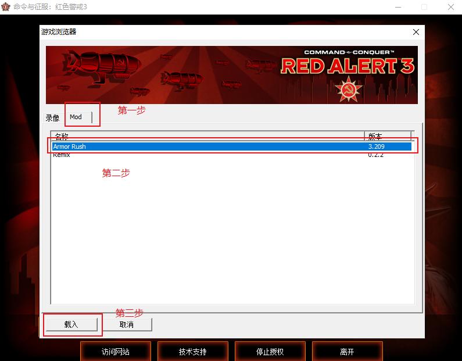Click the 技术支持 launcher button
Image resolution: width=462 pixels, height=361 pixels.
click(x=193, y=352)
